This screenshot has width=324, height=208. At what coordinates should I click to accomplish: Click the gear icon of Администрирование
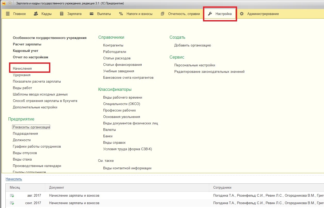(242, 14)
